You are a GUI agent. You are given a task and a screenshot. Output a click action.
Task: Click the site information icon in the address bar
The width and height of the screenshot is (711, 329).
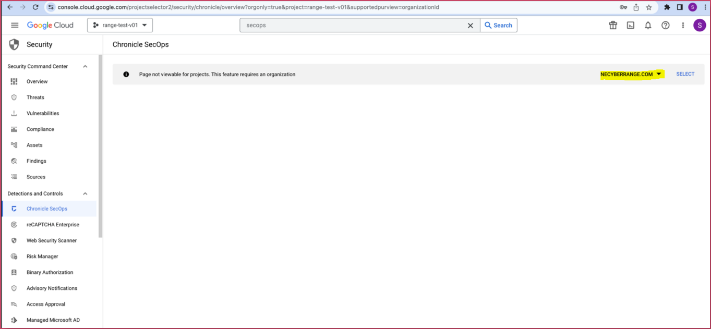click(x=51, y=7)
